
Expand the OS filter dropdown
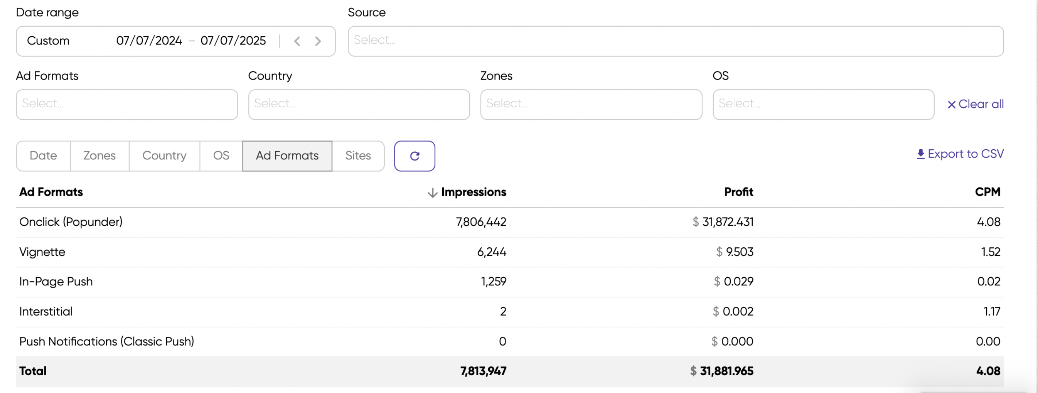click(x=823, y=104)
